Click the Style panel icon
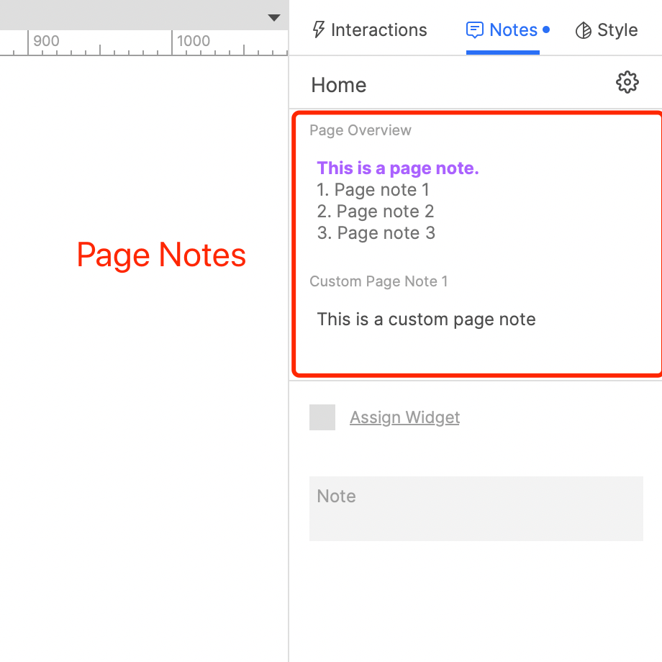The height and width of the screenshot is (662, 662). [584, 30]
